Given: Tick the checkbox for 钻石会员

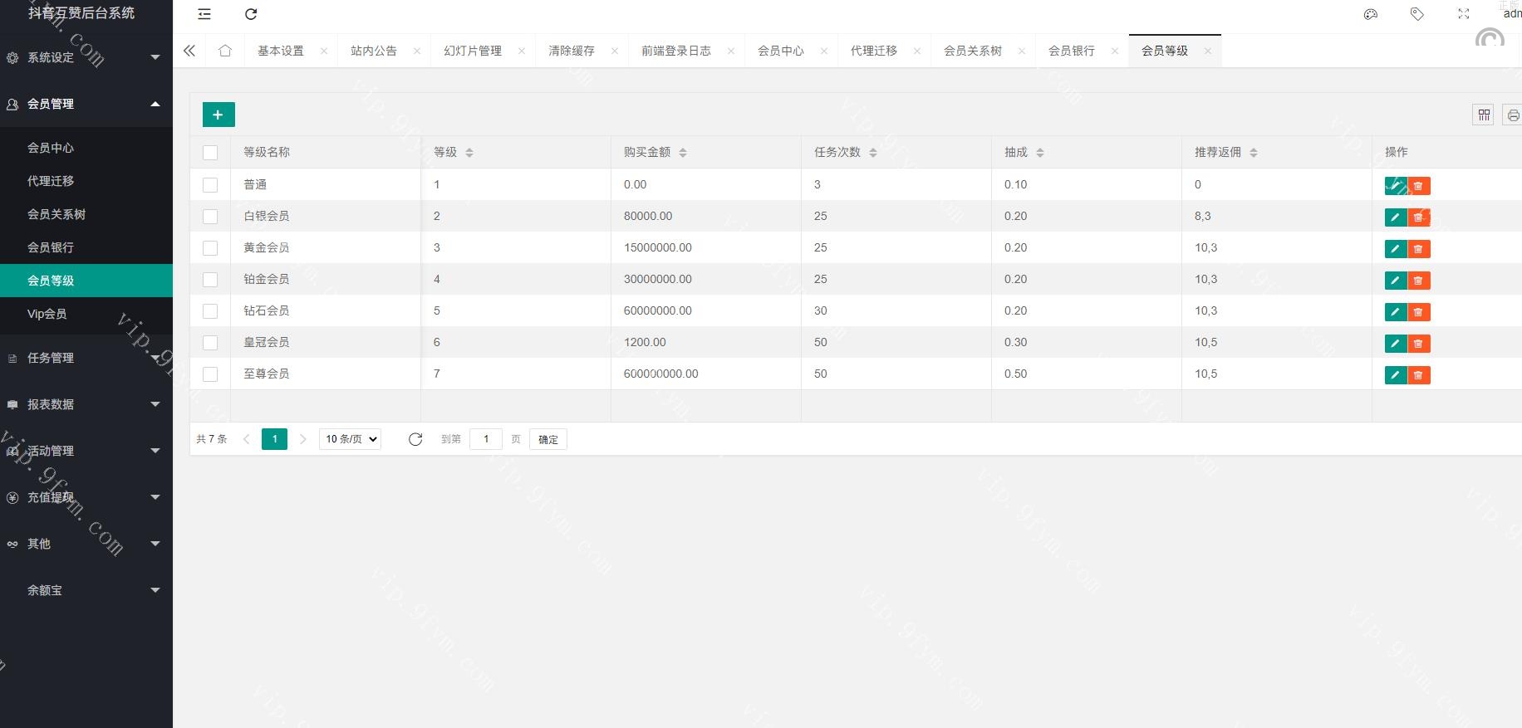Looking at the screenshot, I should pos(210,311).
